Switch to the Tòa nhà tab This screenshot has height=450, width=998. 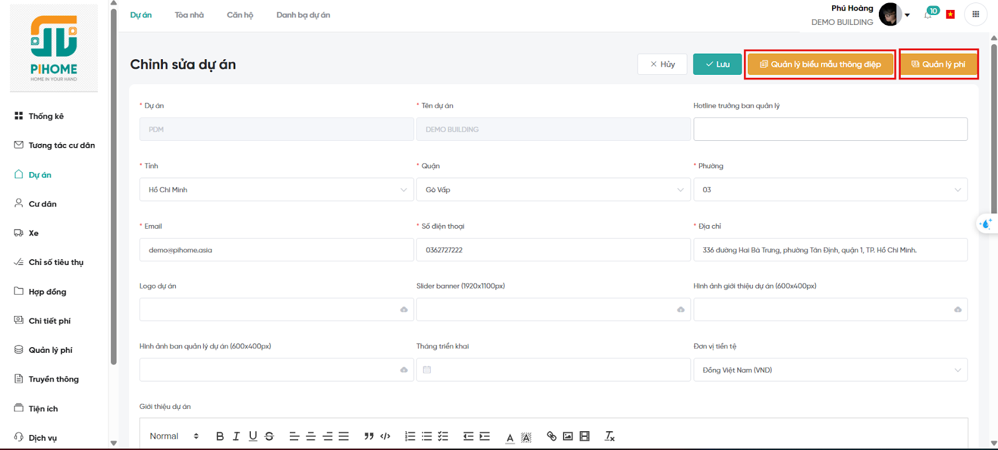pyautogui.click(x=189, y=15)
